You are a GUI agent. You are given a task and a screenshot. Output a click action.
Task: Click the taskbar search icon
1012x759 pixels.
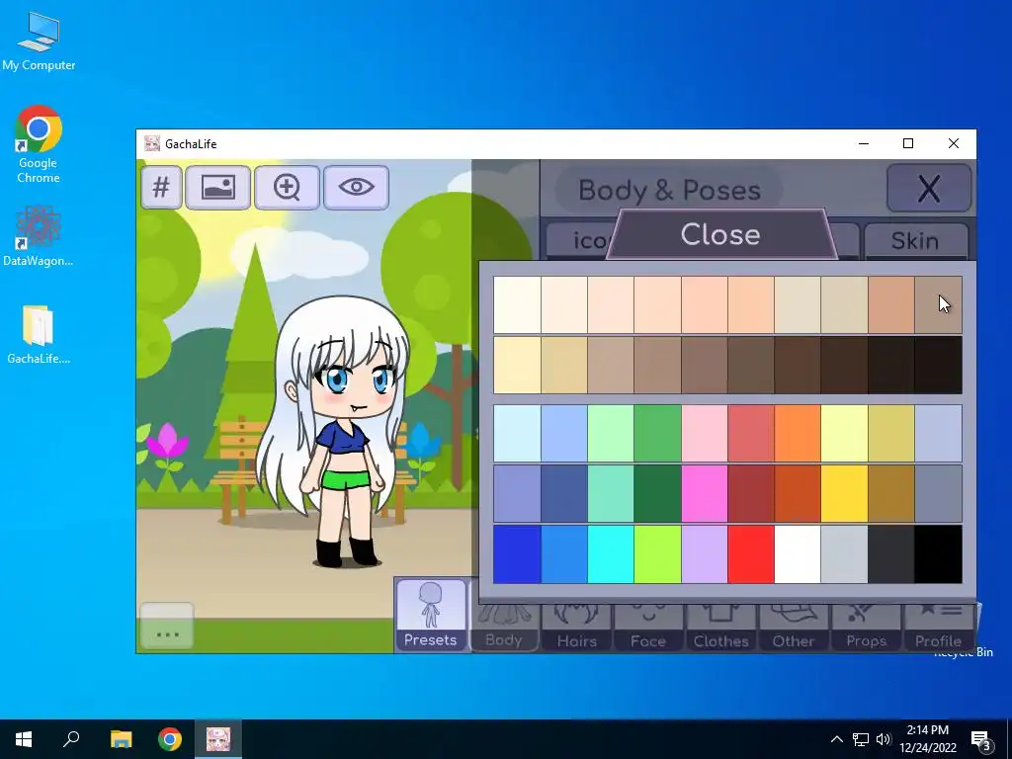pyautogui.click(x=71, y=739)
